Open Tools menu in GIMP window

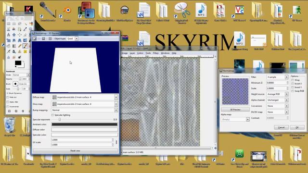[148, 53]
